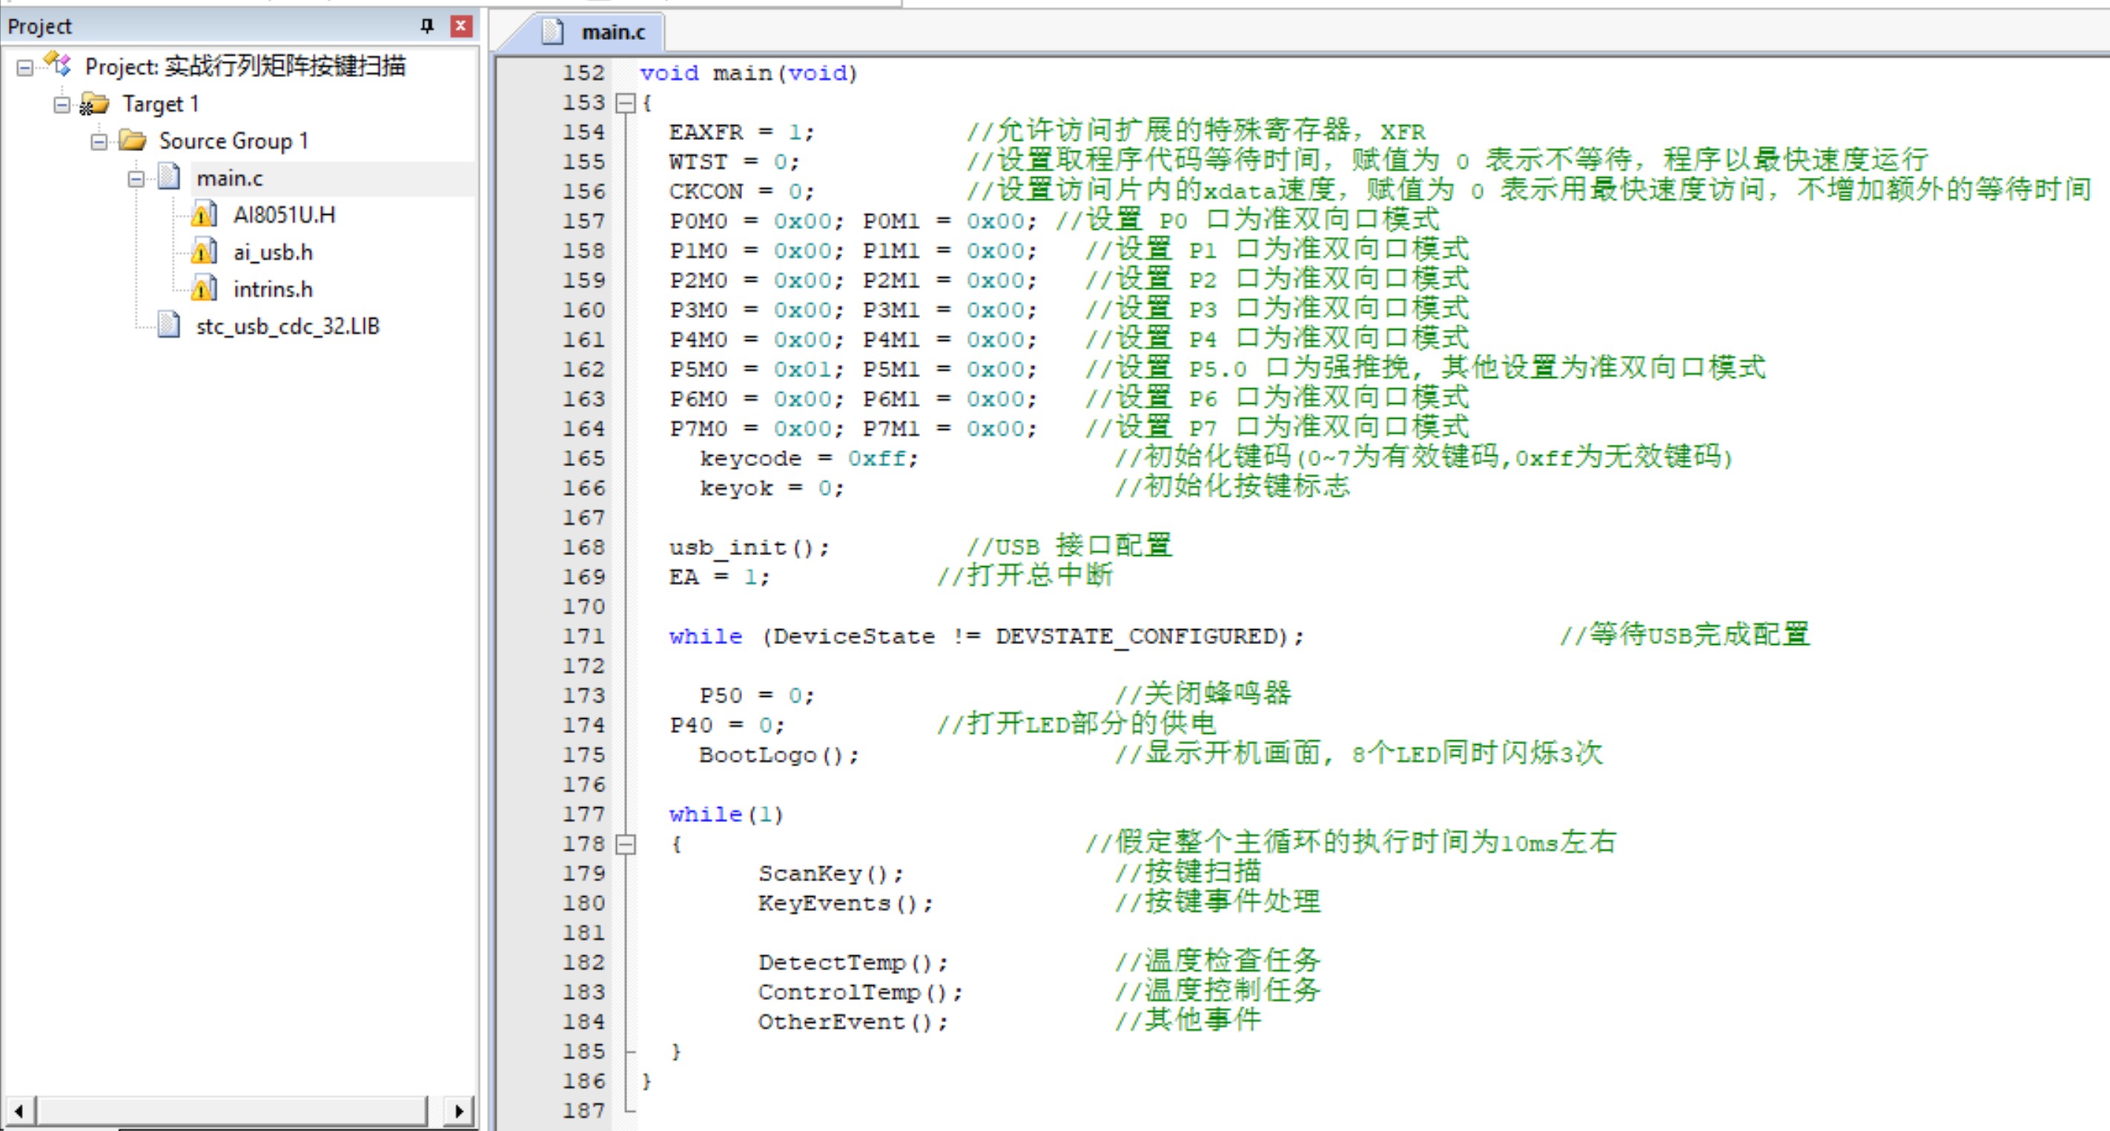Viewport: 2110px width, 1131px height.
Task: Click the file icon on main.c tab
Action: pos(553,32)
